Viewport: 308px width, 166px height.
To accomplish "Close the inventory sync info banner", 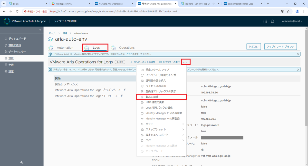I will pyautogui.click(x=298, y=69).
